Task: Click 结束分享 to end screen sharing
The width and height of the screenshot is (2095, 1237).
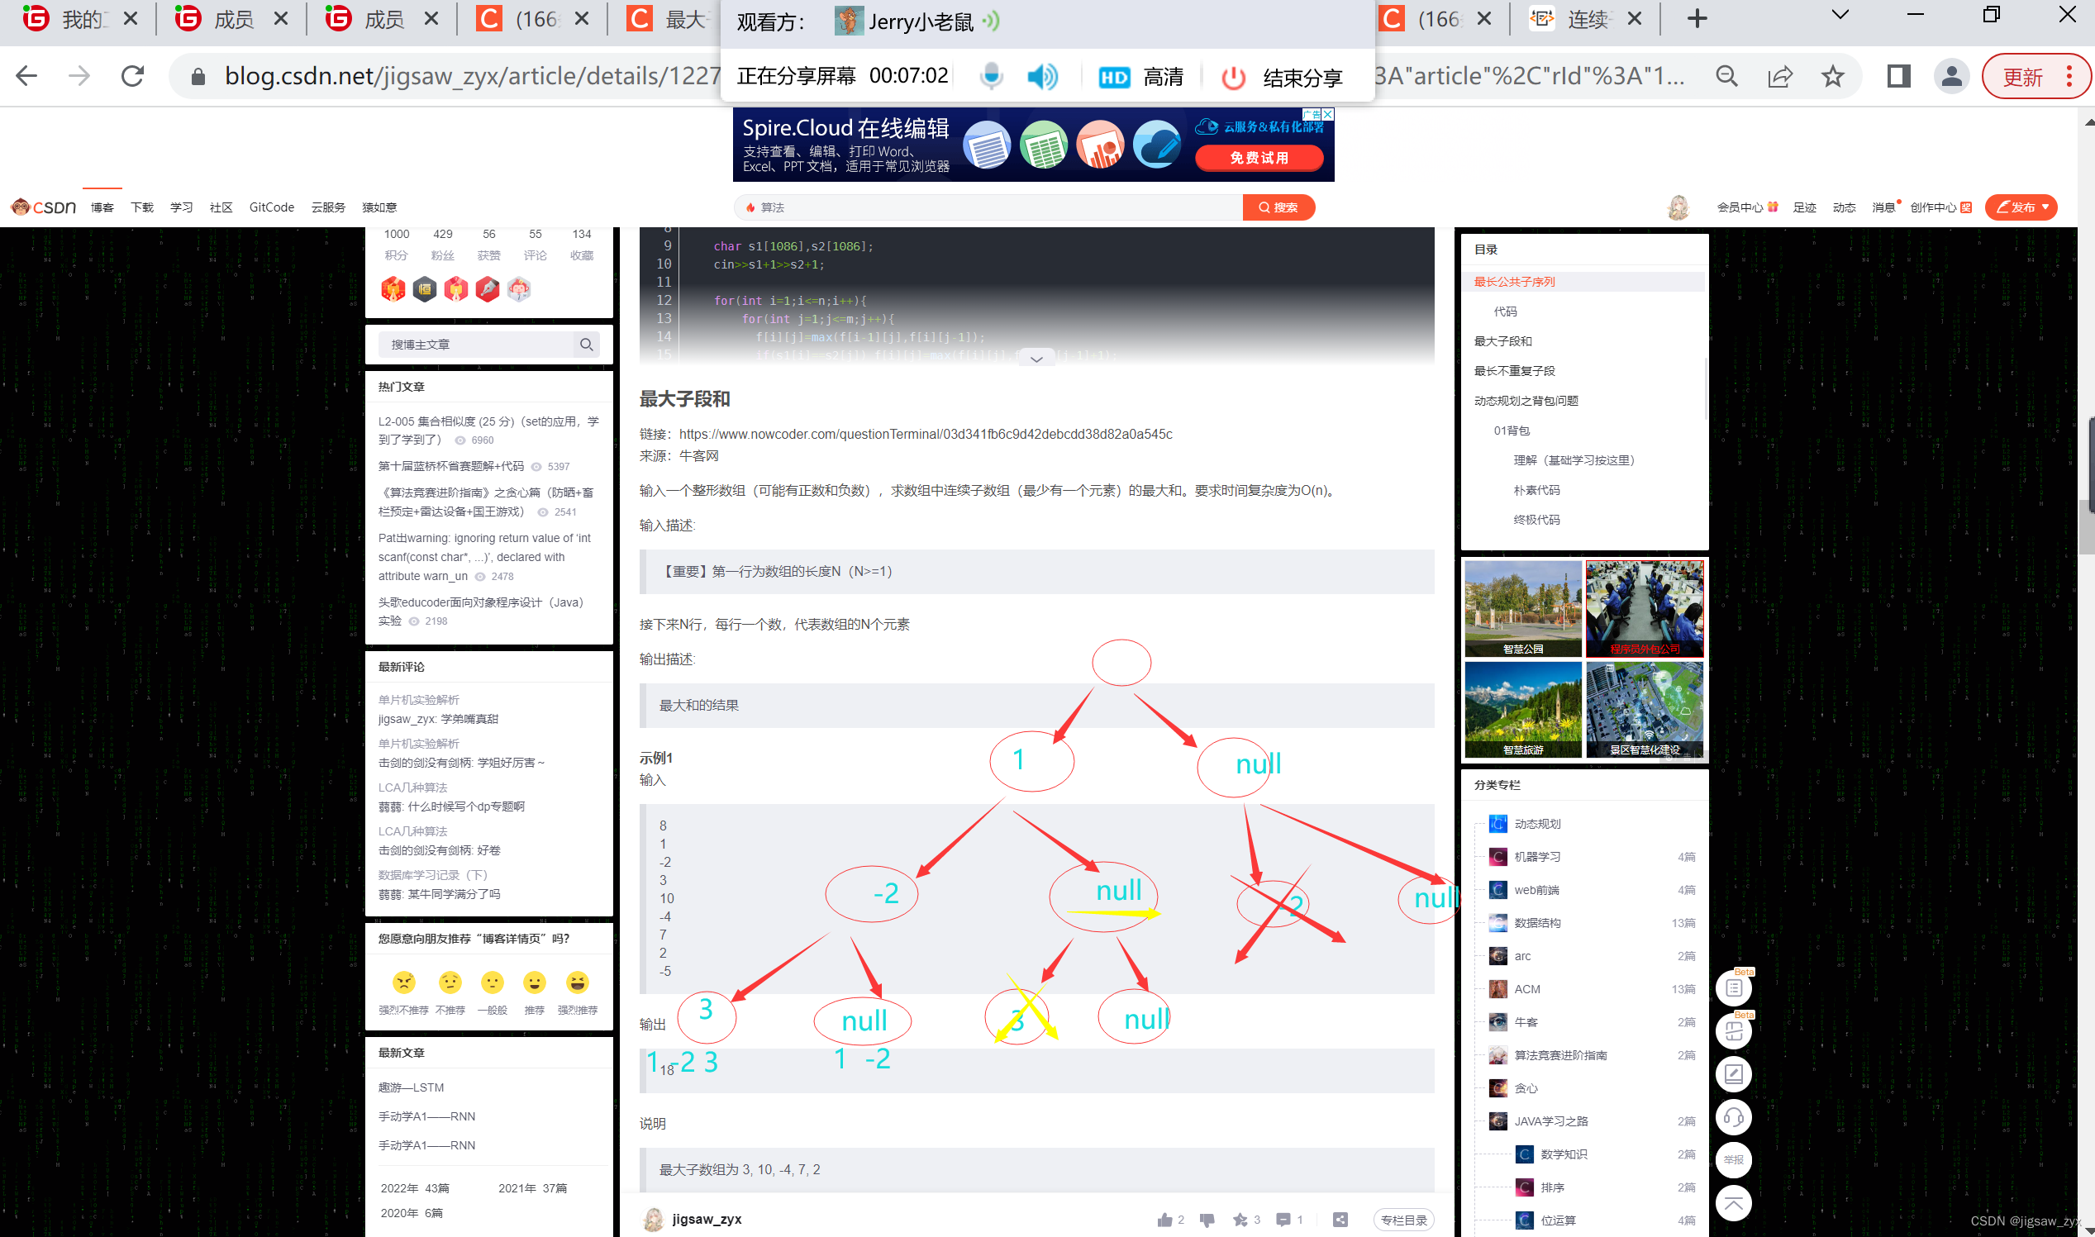Action: click(1302, 78)
